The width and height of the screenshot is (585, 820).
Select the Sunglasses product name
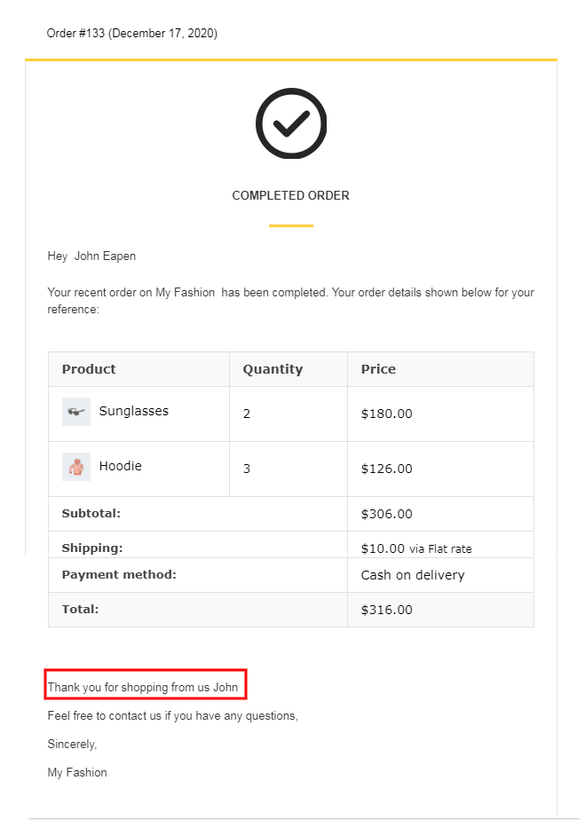[x=134, y=411]
